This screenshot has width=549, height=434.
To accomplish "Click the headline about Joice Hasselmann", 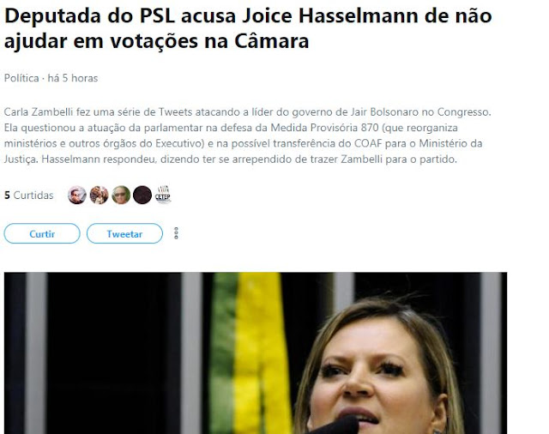I will [x=248, y=28].
